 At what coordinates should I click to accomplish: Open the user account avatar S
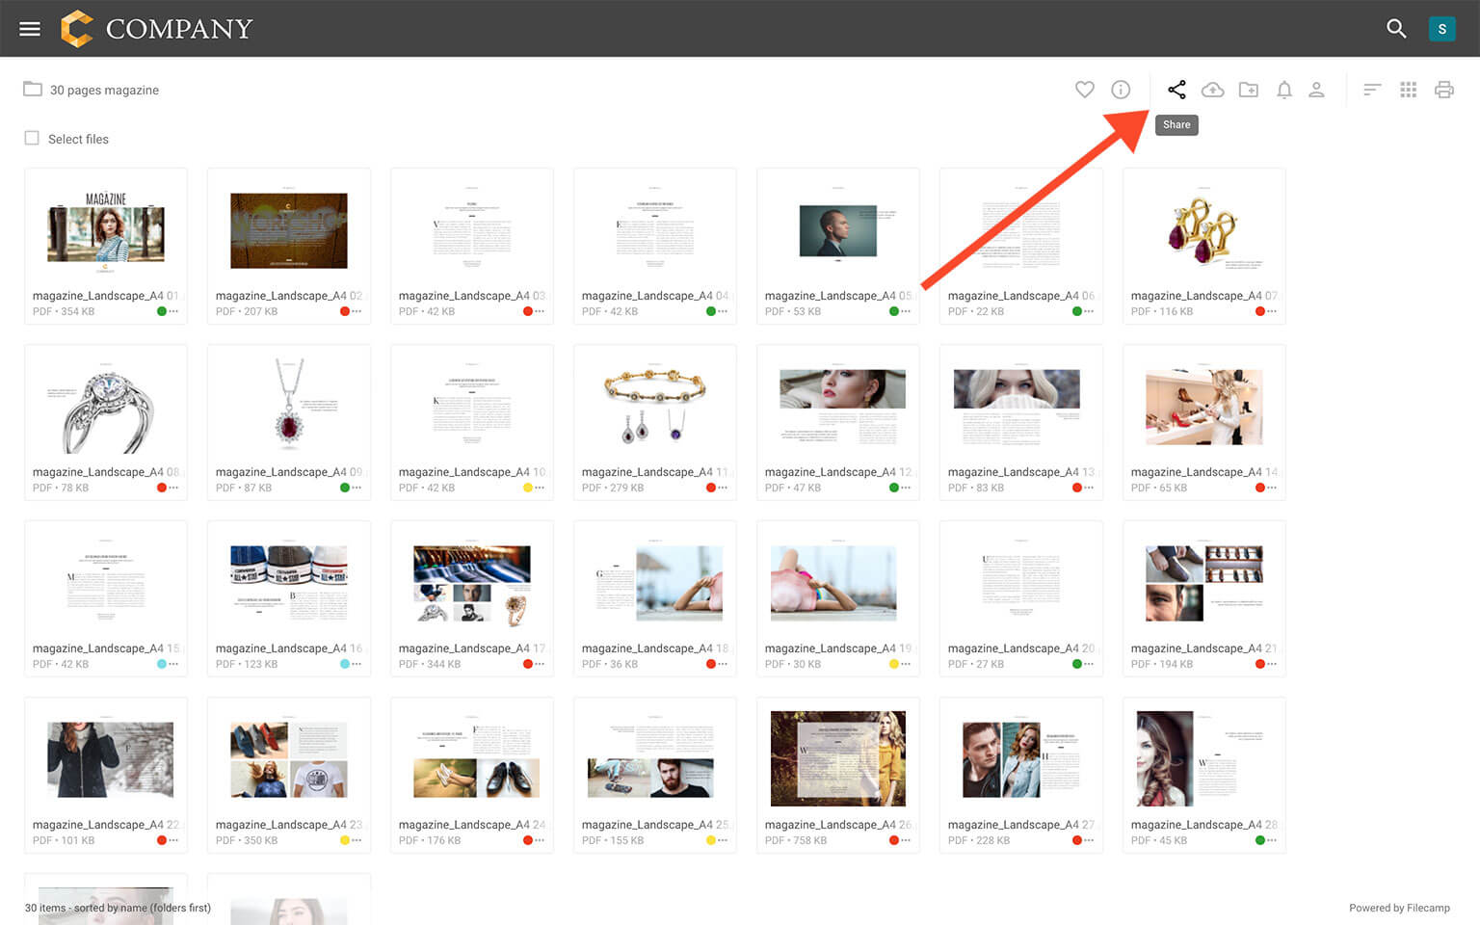pyautogui.click(x=1441, y=29)
